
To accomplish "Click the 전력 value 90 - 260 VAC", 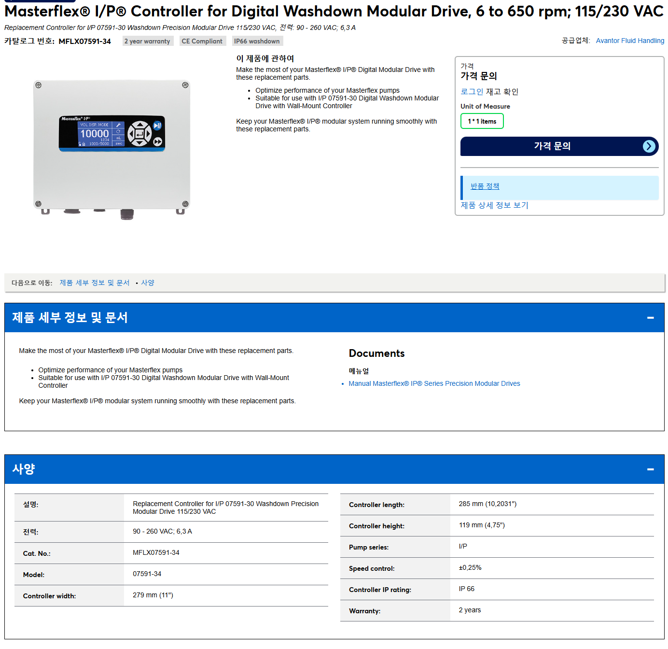I will pos(162,531).
